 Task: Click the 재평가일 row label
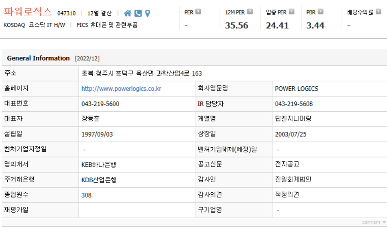pyautogui.click(x=16, y=210)
